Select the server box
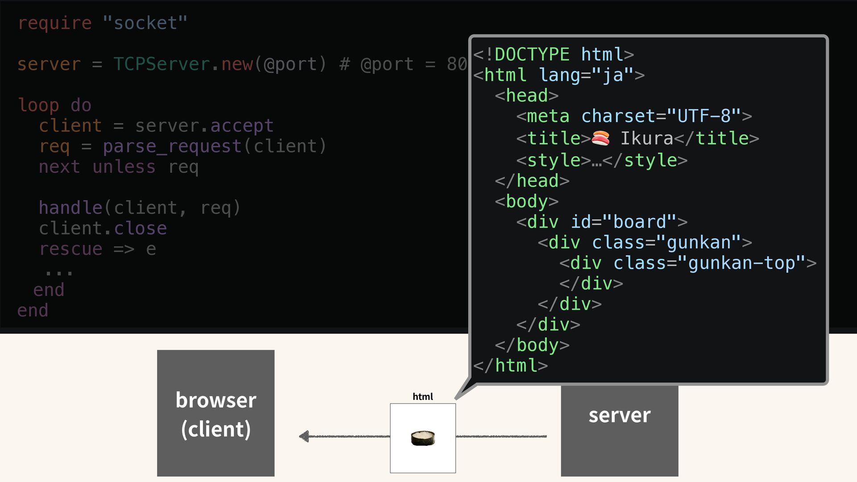The height and width of the screenshot is (482, 857). pyautogui.click(x=619, y=431)
